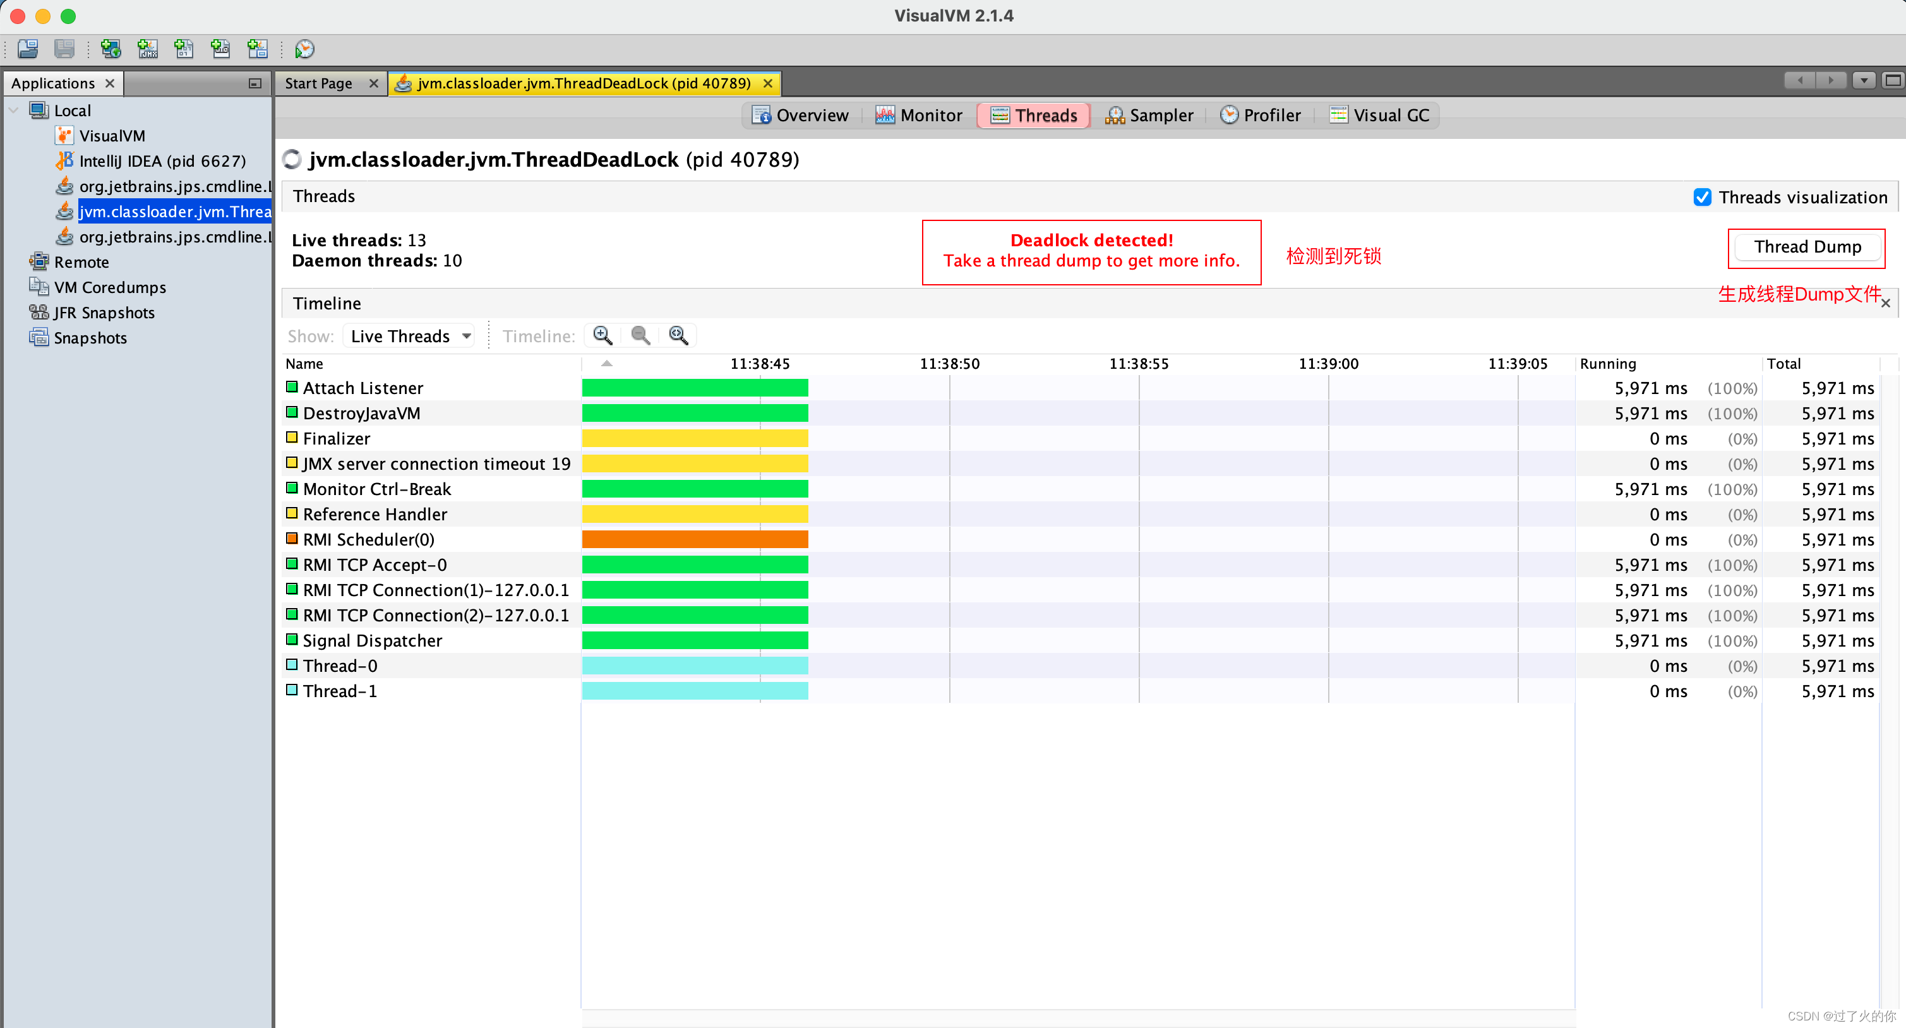Zoom out the threads timeline
Viewport: 1906px width, 1028px height.
tap(640, 336)
